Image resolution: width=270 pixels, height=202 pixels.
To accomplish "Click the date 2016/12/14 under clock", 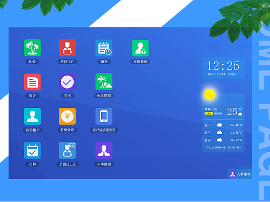I will (216, 74).
